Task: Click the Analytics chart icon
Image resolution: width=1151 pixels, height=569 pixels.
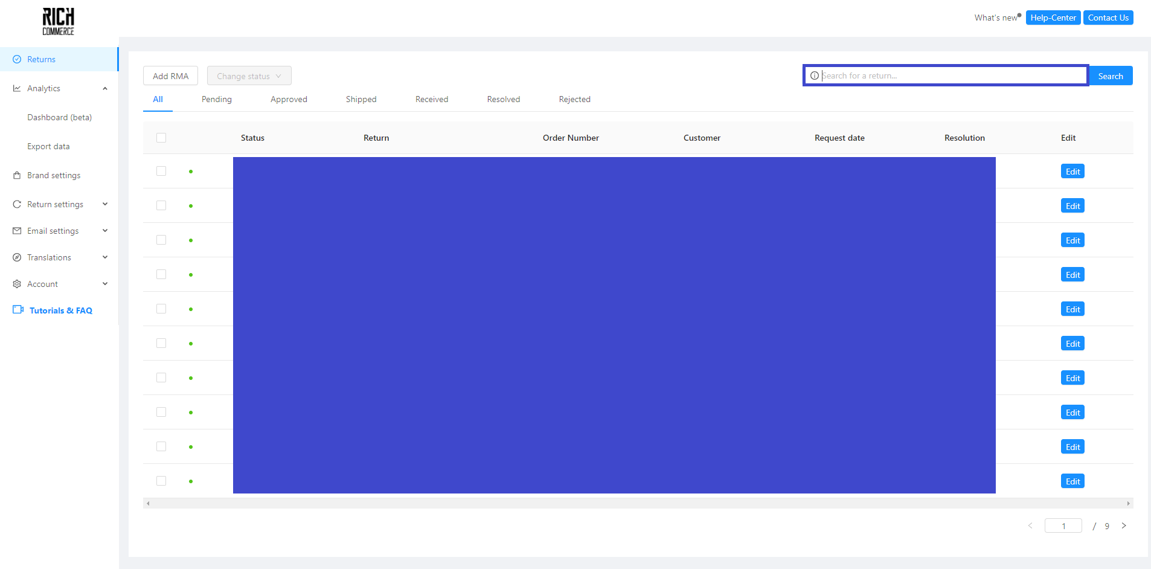Action: coord(17,88)
